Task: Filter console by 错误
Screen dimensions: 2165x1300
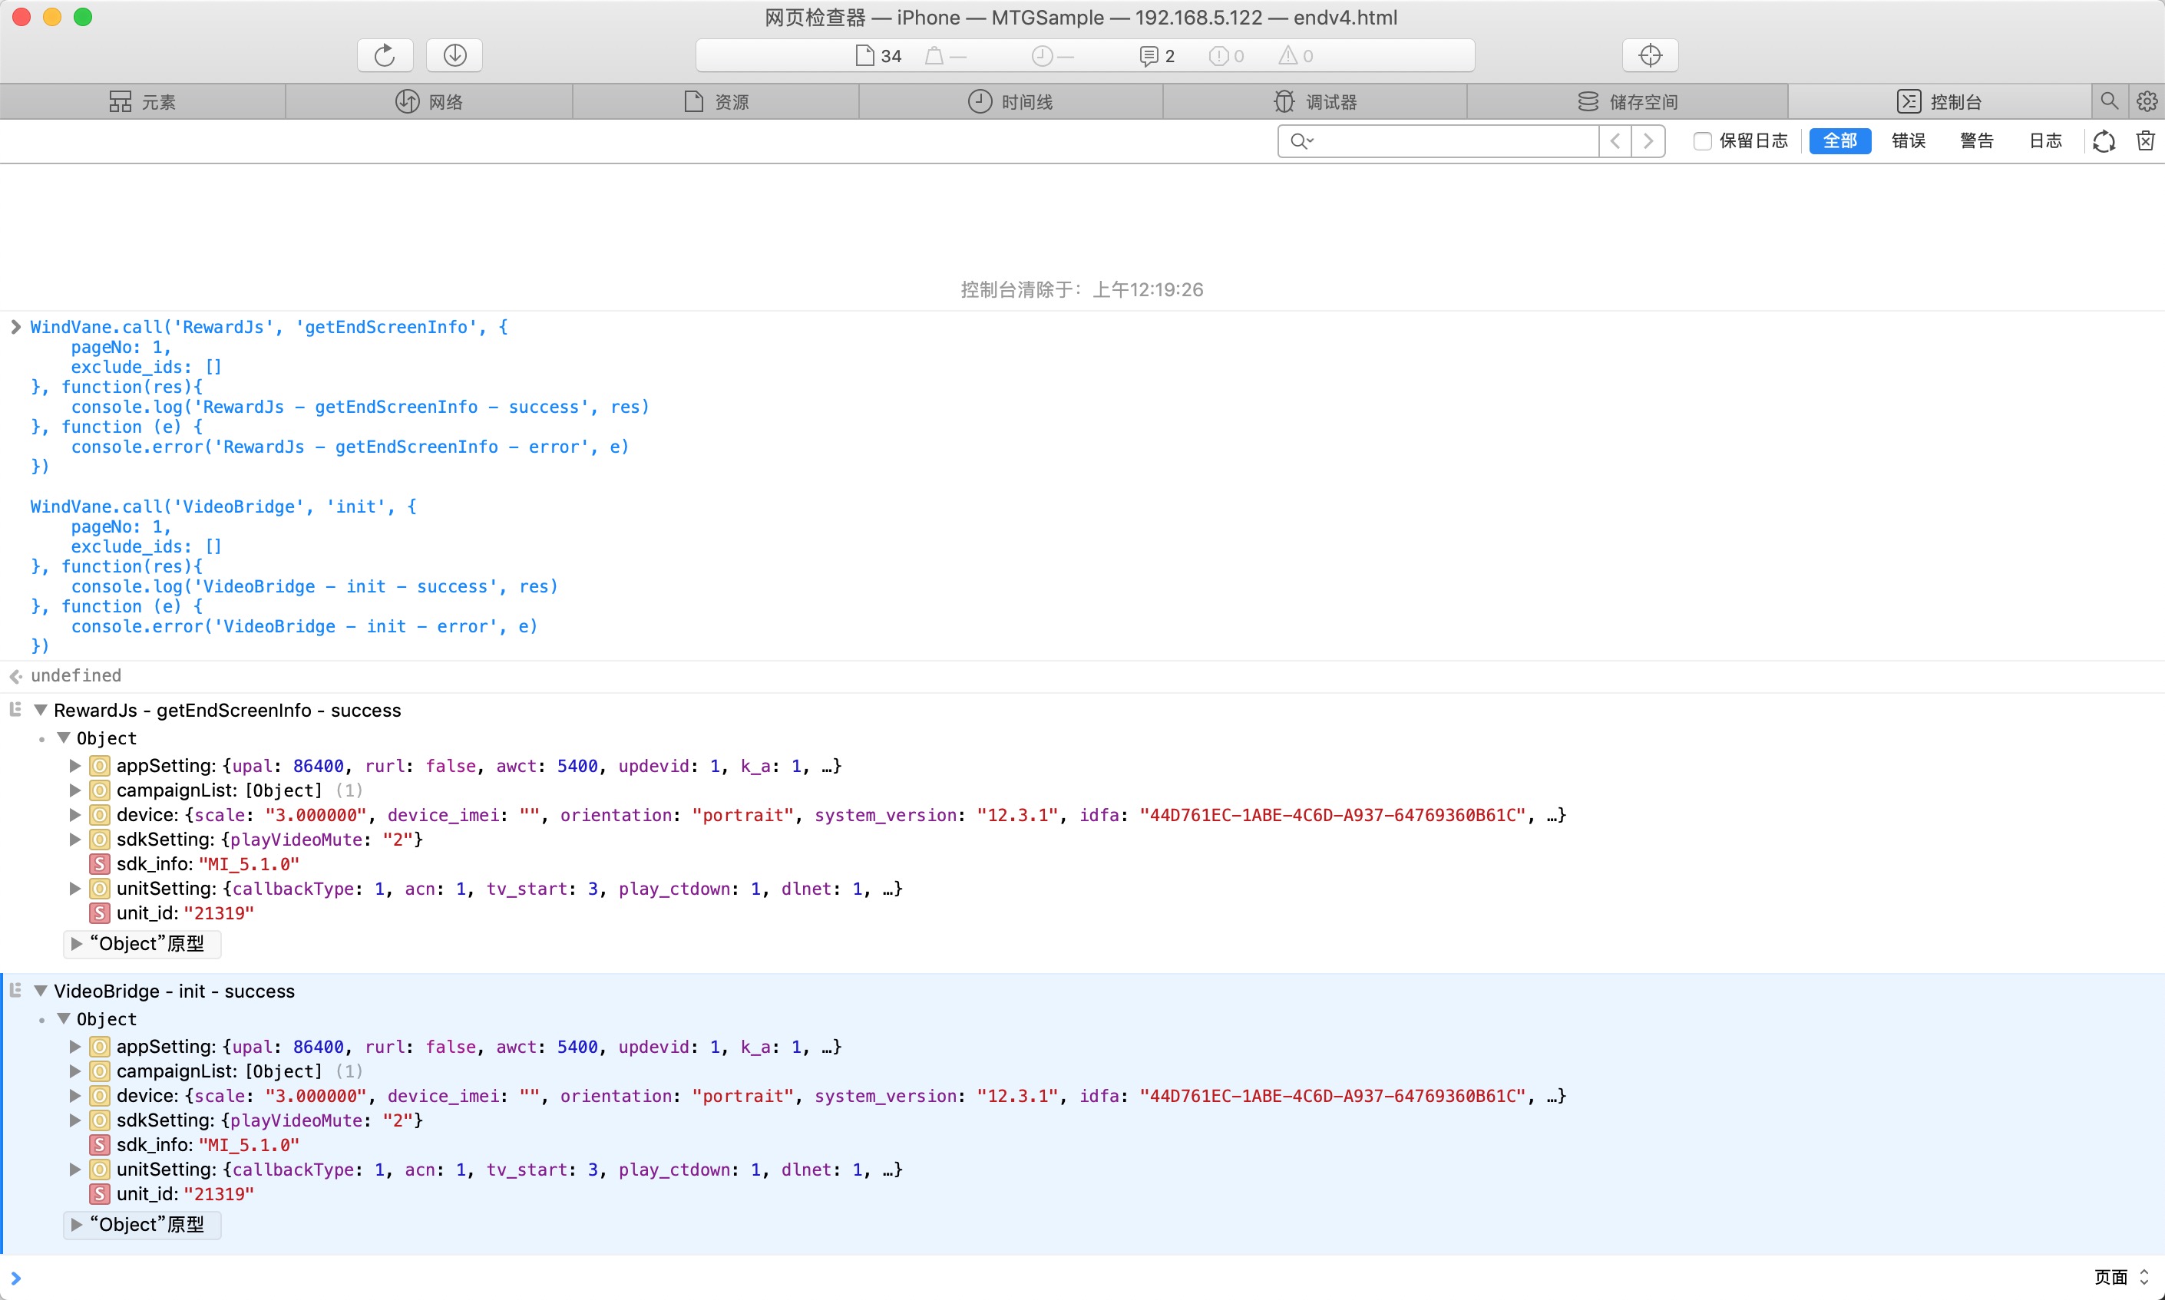Action: pos(1909,141)
